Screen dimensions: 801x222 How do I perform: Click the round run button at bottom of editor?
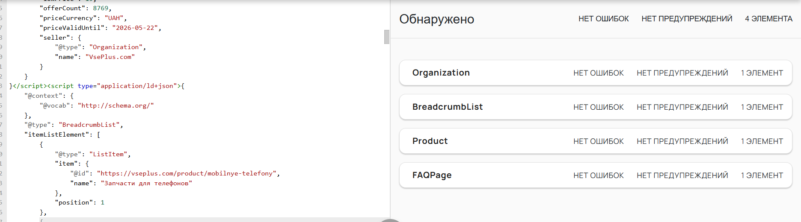(x=390, y=220)
